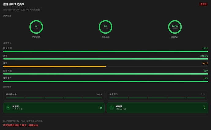Click the 浏览帖子 circular gauge showing 26360

coord(175,27)
